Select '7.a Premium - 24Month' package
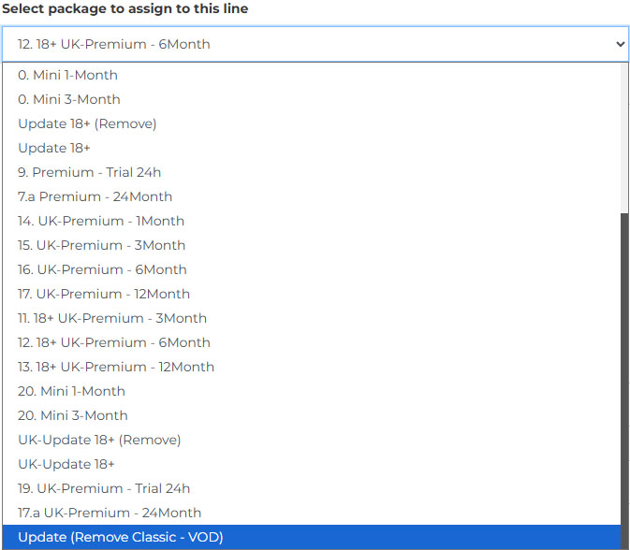630x550 pixels. click(x=95, y=196)
